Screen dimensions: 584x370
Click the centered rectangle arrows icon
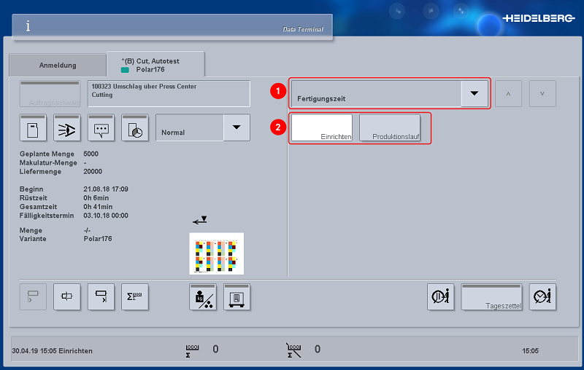pos(67,296)
